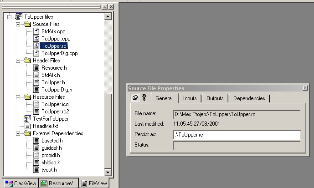Click the Resource Files folder icon
Image resolution: width=314 pixels, height=188 pixels.
click(27, 97)
